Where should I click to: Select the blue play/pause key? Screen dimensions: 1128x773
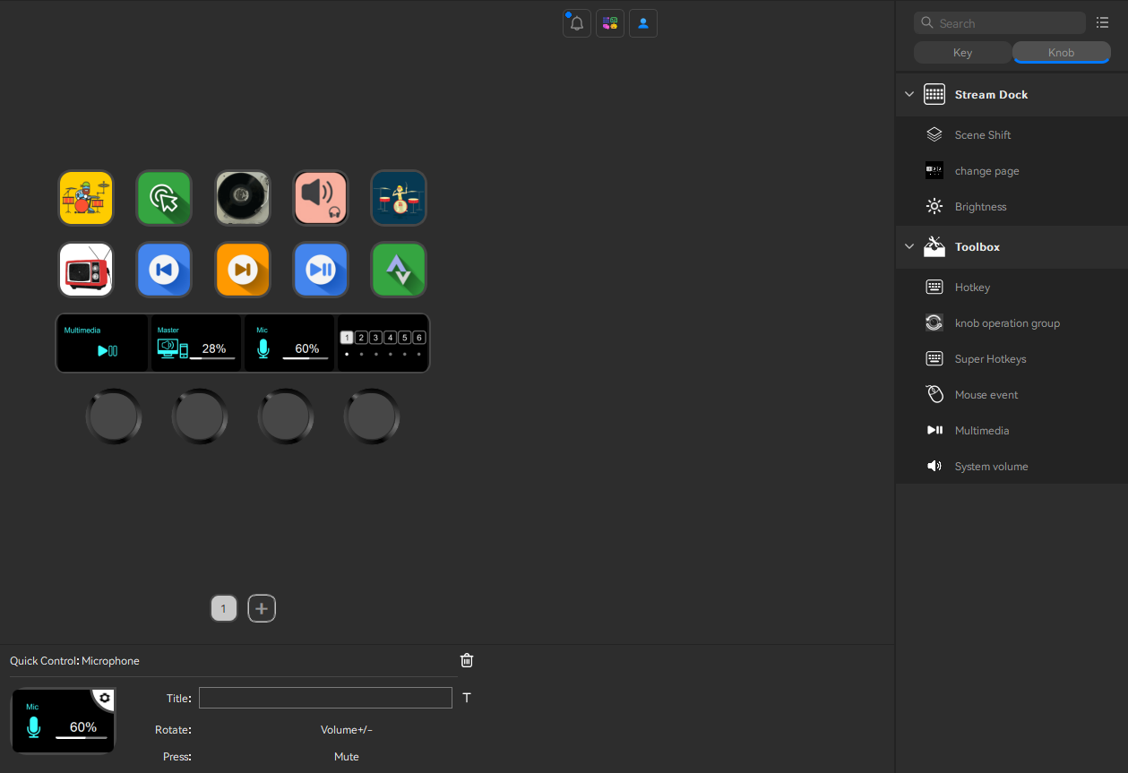(x=321, y=270)
